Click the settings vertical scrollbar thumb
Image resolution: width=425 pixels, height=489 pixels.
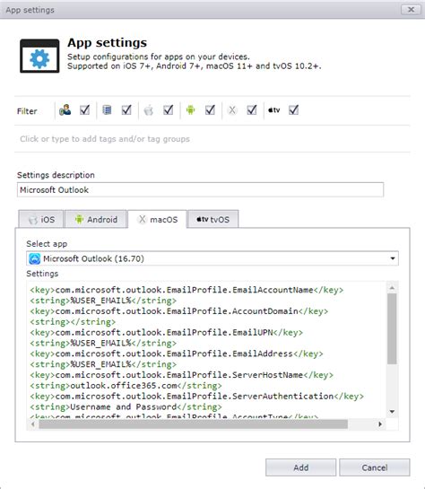[393, 328]
